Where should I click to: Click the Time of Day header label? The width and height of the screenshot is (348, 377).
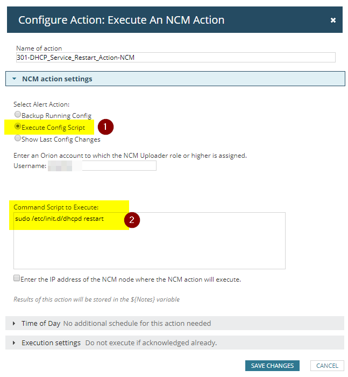tap(41, 324)
